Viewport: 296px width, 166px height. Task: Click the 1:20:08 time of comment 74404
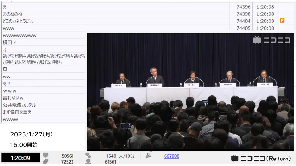265,21
